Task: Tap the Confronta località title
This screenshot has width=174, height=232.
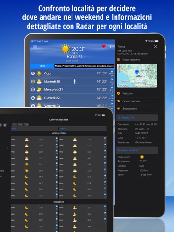Action: 58,120
